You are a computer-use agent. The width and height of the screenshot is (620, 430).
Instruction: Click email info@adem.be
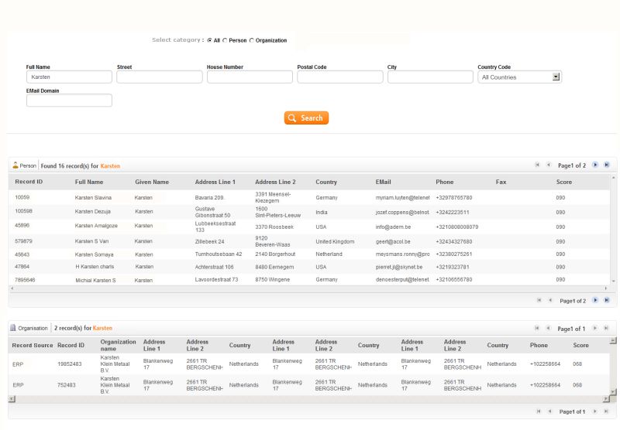[x=393, y=227]
